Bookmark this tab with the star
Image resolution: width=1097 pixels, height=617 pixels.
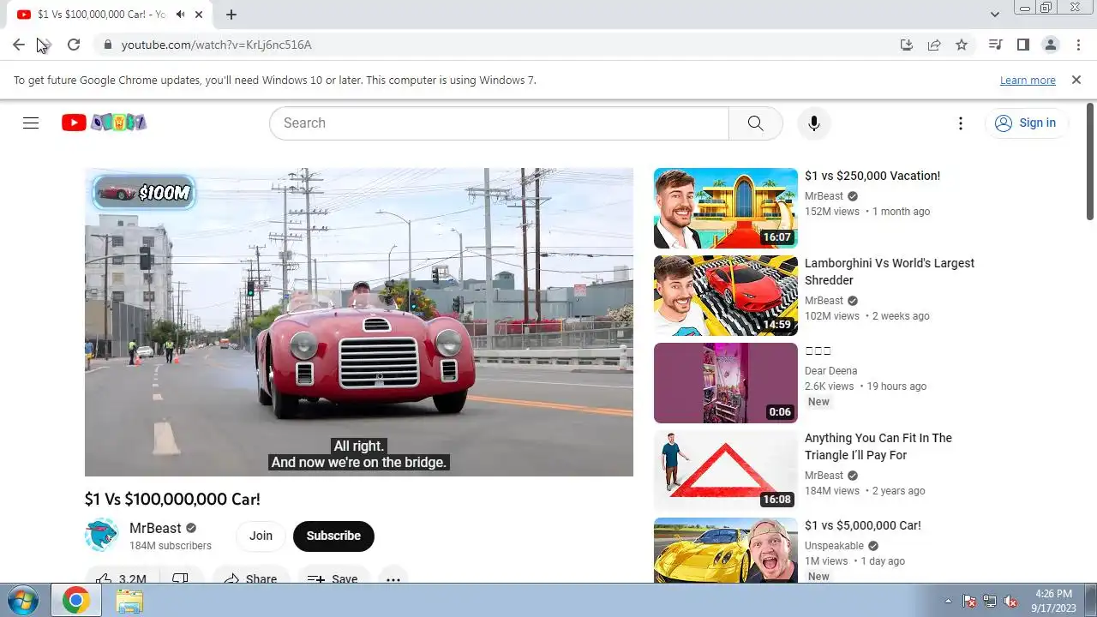point(962,45)
